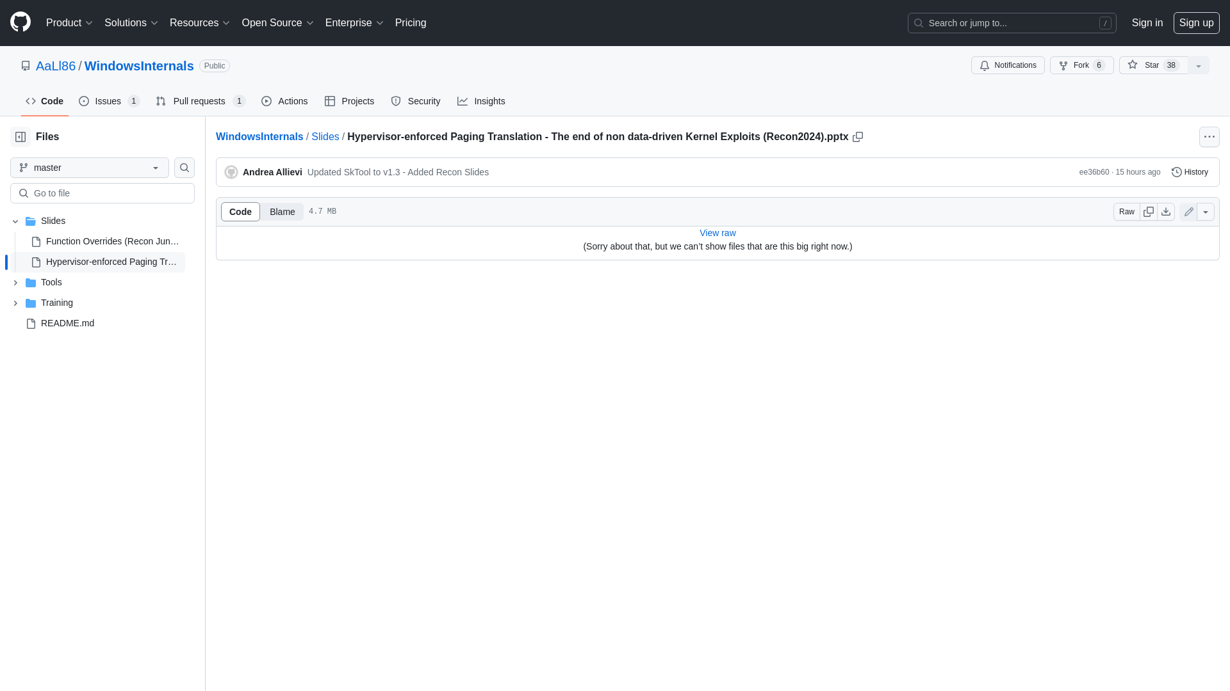Click the Andrea Allievi author name
This screenshot has width=1230, height=691.
coord(272,172)
